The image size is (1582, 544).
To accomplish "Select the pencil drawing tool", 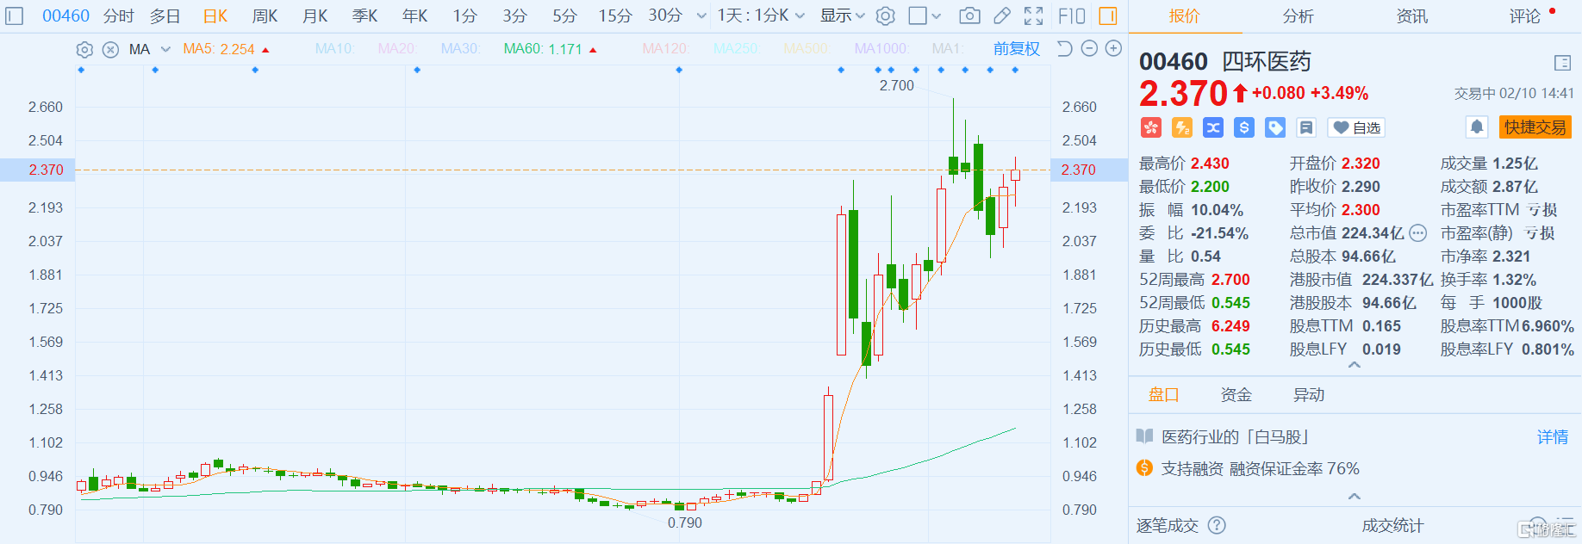I will [x=1001, y=15].
